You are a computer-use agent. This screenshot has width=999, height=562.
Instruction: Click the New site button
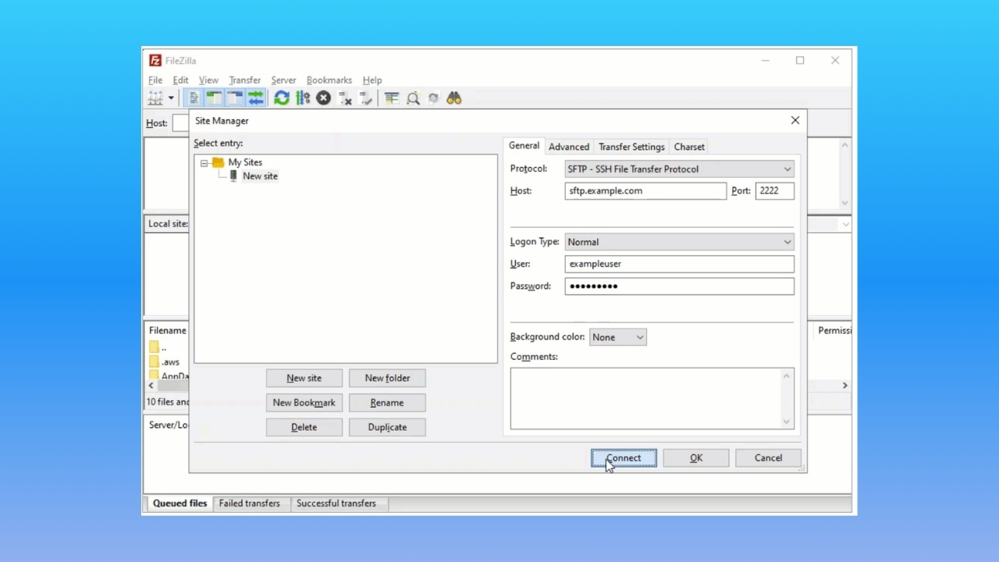pyautogui.click(x=304, y=378)
